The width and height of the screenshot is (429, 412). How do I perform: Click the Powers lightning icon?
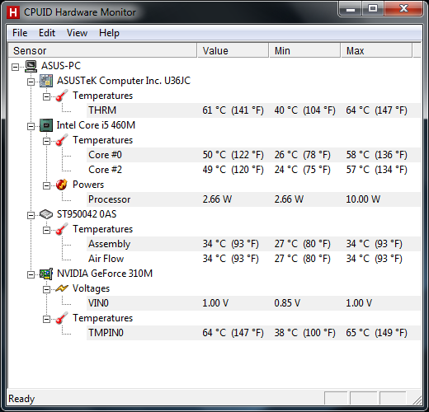pyautogui.click(x=62, y=185)
